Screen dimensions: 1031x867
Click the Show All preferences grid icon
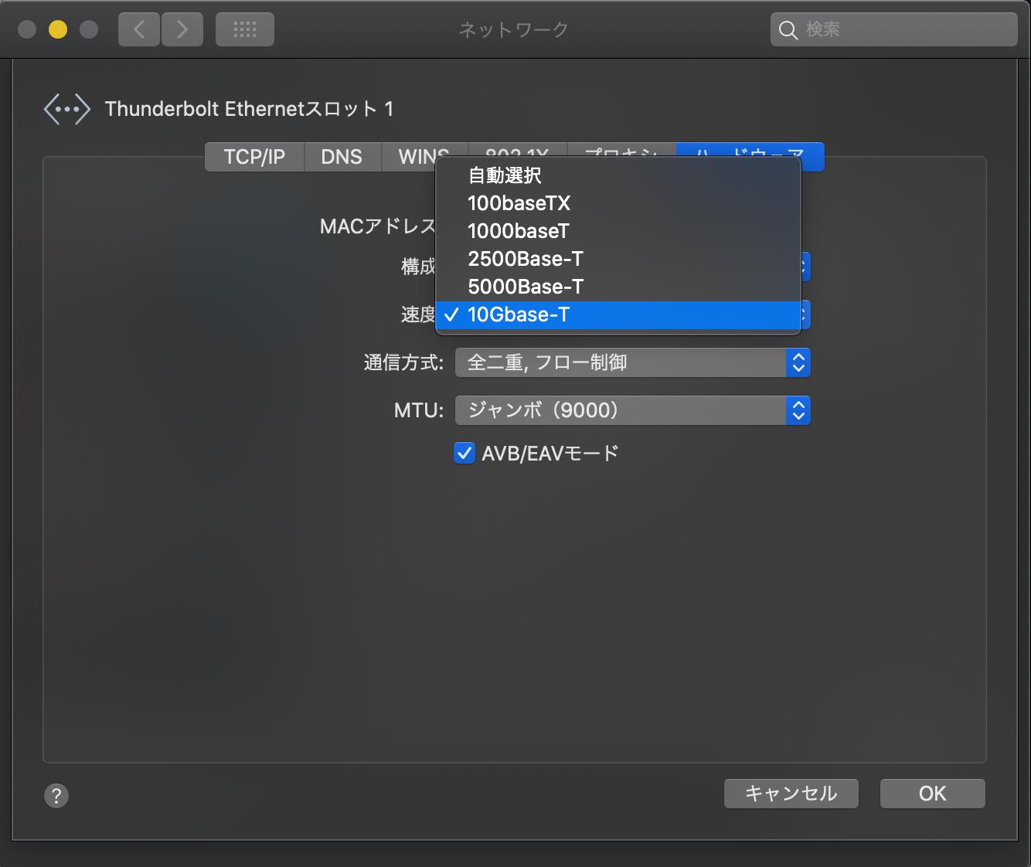244,29
